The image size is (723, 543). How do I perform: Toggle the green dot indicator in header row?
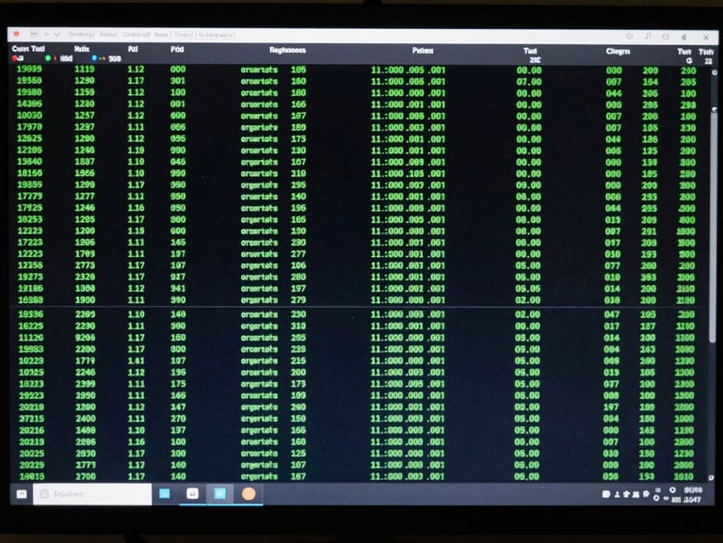(x=48, y=58)
